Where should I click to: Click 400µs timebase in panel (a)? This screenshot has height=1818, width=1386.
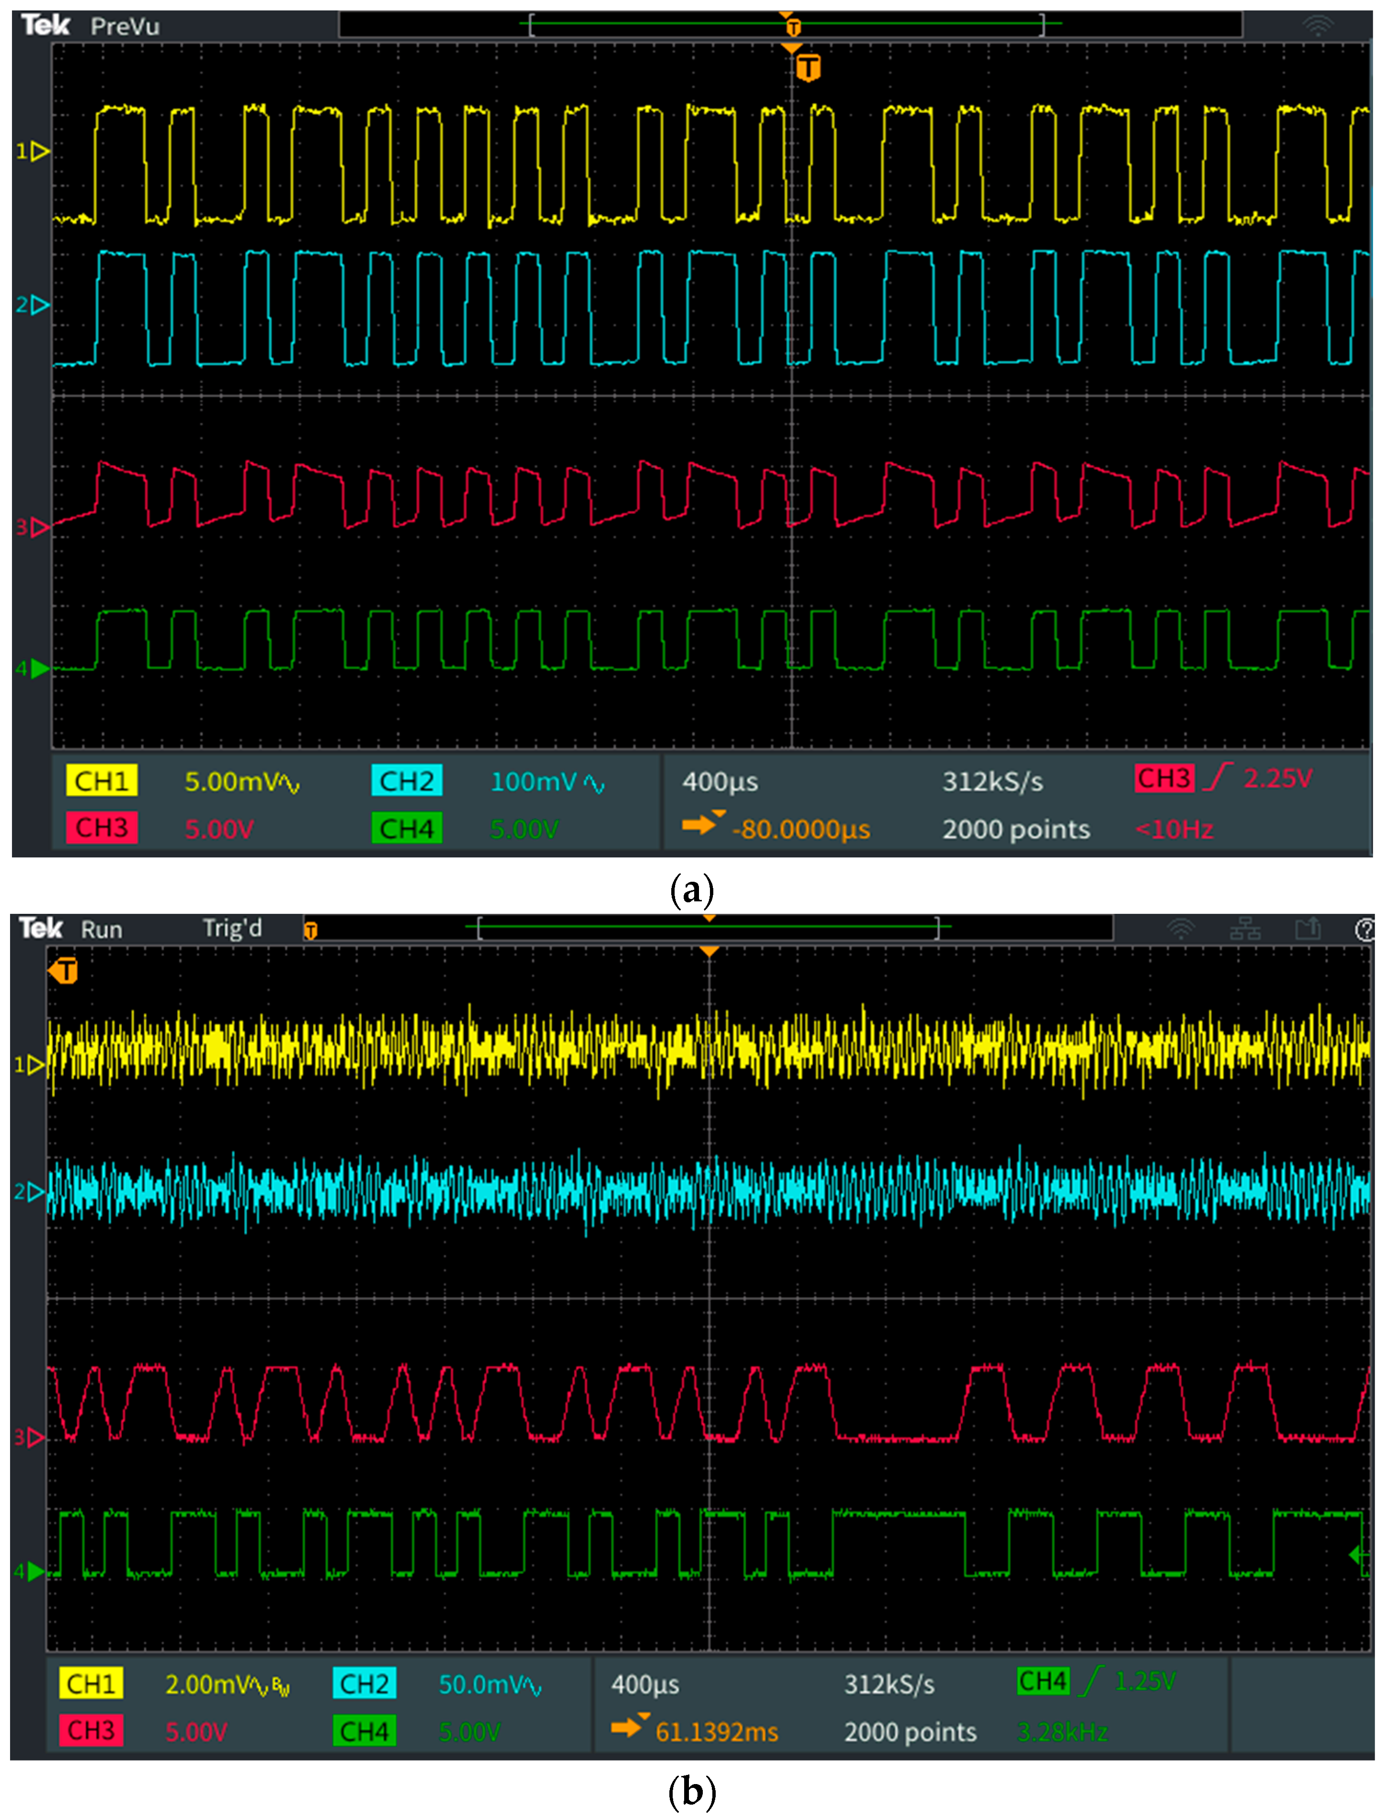point(720,781)
